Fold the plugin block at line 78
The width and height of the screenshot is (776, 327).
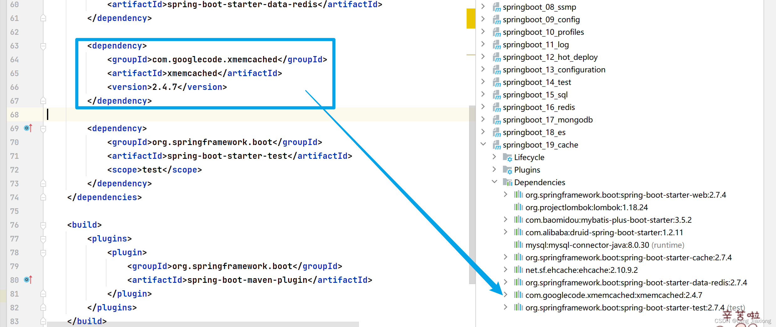43,253
